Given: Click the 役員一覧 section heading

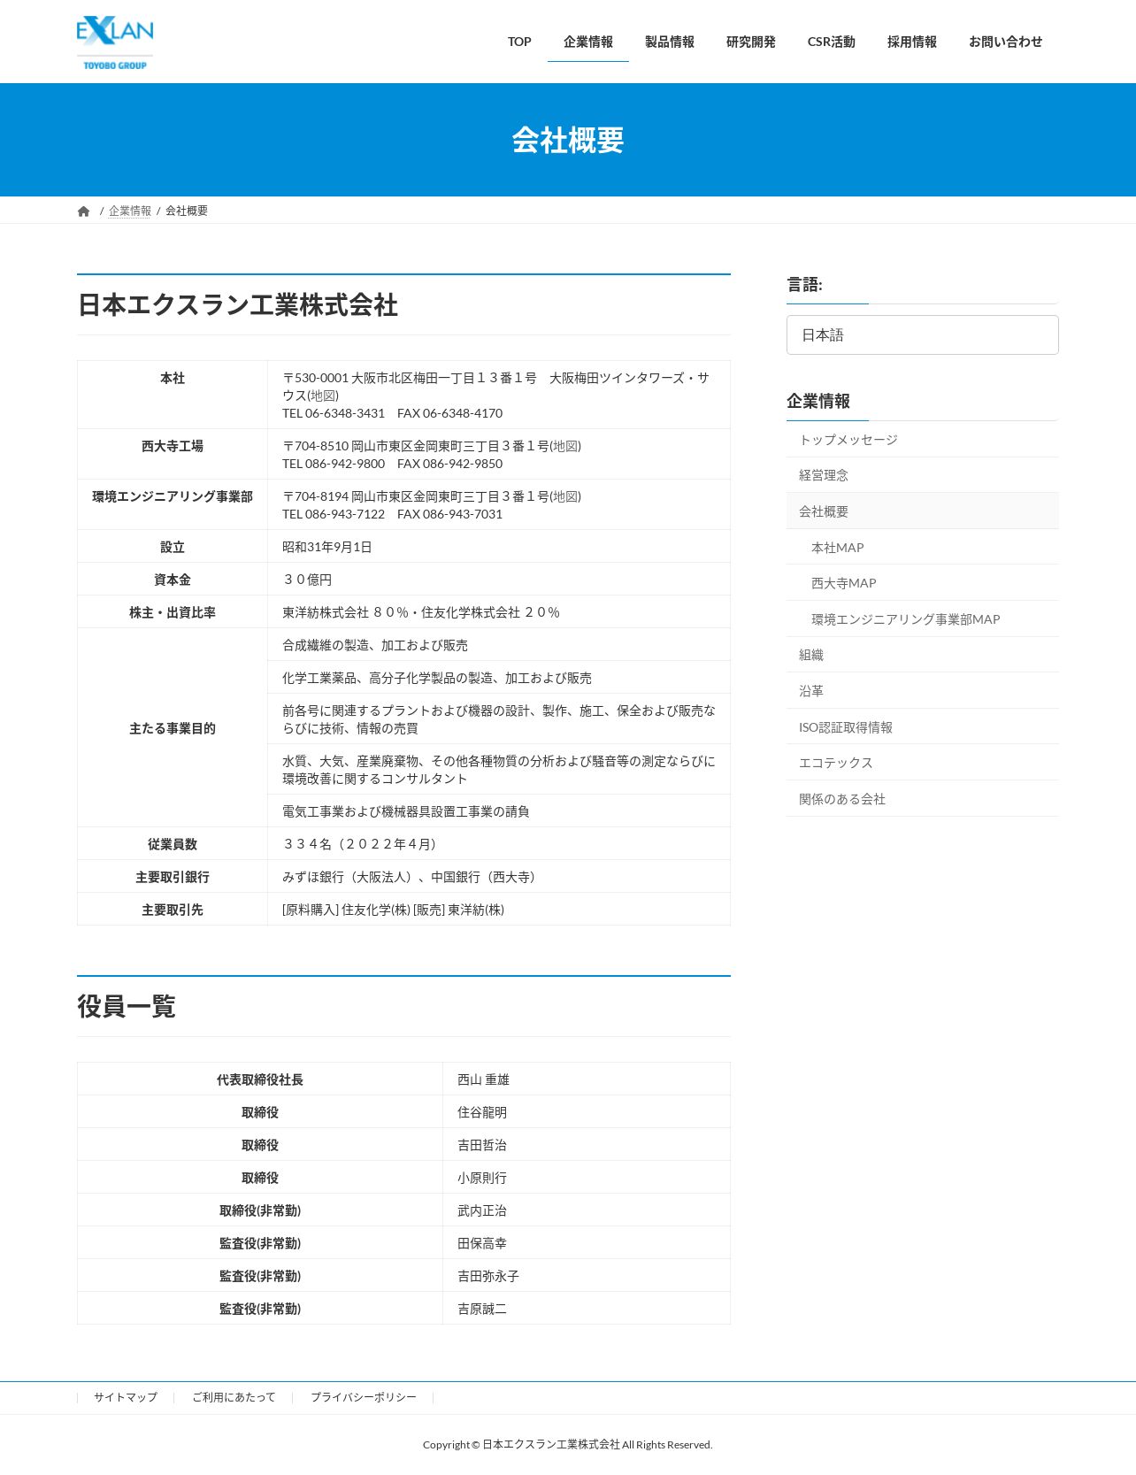Looking at the screenshot, I should click(127, 1006).
